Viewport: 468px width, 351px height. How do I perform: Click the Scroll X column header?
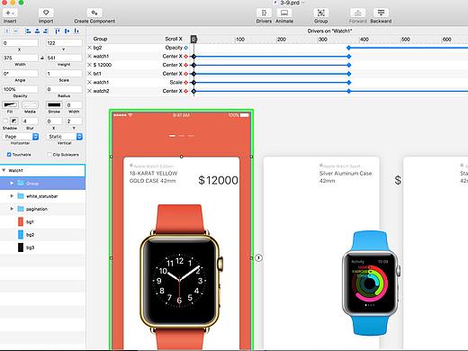(x=174, y=39)
